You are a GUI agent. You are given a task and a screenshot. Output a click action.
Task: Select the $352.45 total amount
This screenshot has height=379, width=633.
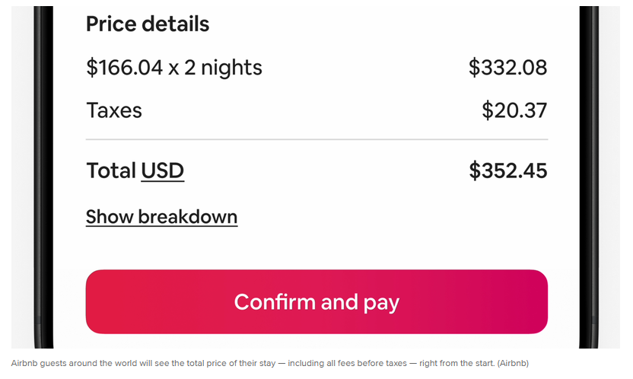pos(507,170)
